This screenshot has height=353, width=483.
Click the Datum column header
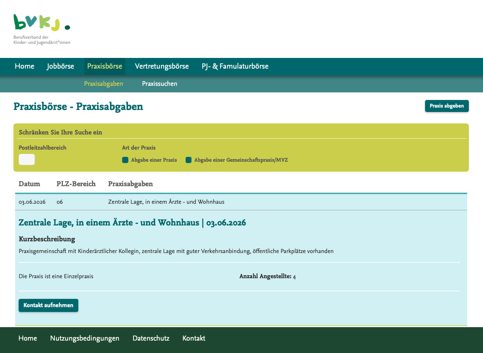pyautogui.click(x=29, y=184)
